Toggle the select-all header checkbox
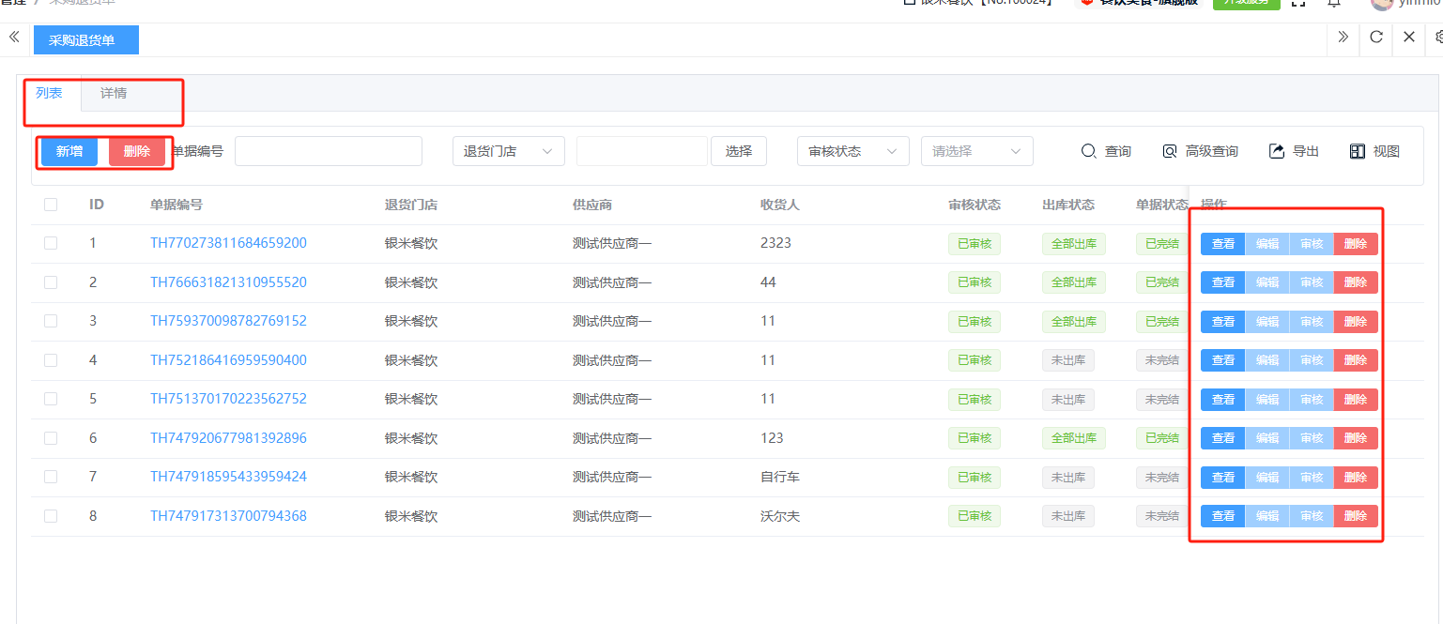 click(51, 205)
